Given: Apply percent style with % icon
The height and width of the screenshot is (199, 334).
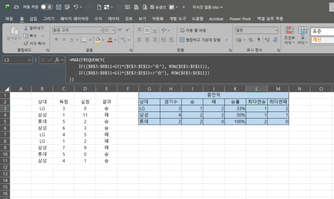Looking at the screenshot, I should pyautogui.click(x=251, y=40).
